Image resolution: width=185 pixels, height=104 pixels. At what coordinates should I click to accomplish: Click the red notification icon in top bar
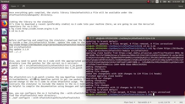[x=148, y=2]
